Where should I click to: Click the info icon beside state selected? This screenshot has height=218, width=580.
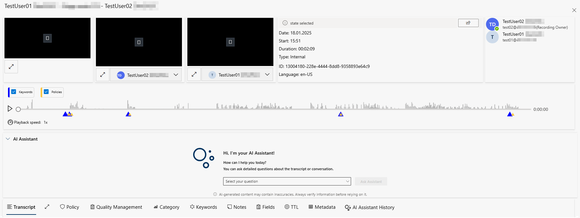[285, 23]
